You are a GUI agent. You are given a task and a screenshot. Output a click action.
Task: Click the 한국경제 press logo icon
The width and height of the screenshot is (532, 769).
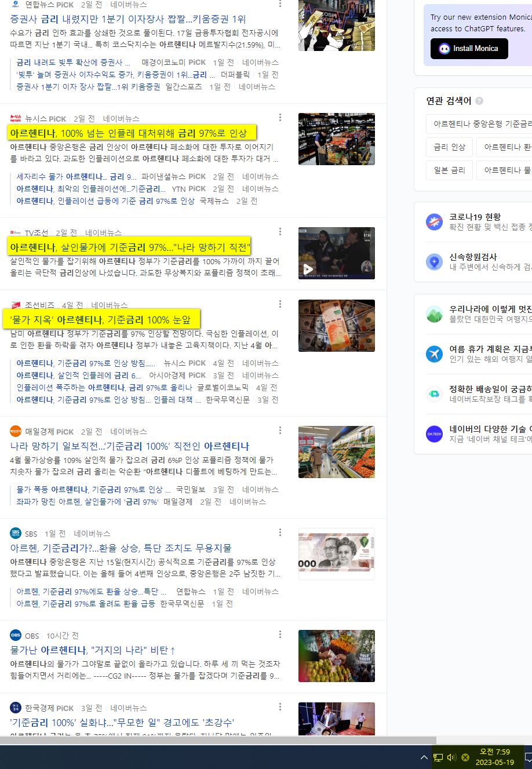[16, 708]
